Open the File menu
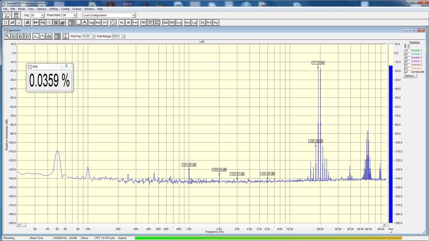 click(x=5, y=9)
